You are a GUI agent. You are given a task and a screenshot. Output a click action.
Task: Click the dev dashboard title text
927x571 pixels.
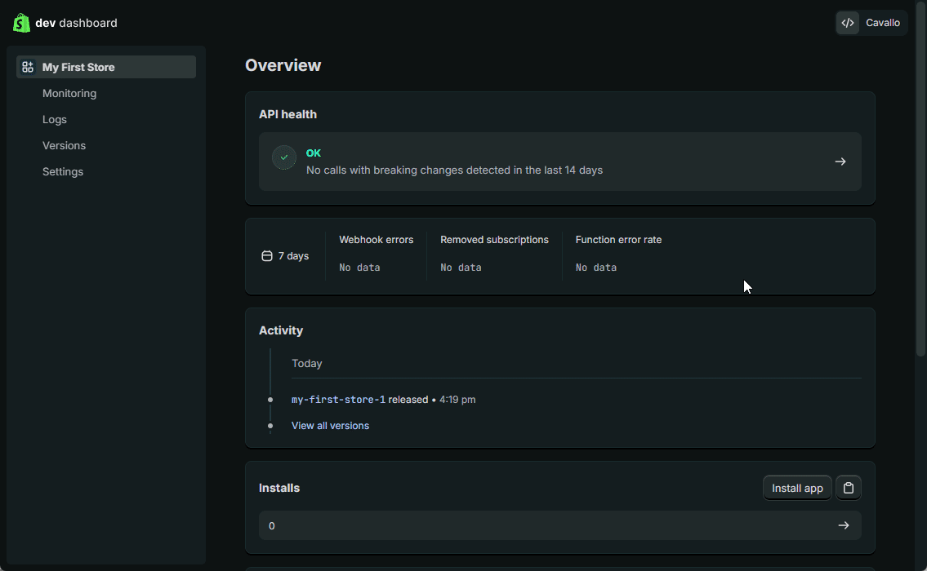(76, 23)
